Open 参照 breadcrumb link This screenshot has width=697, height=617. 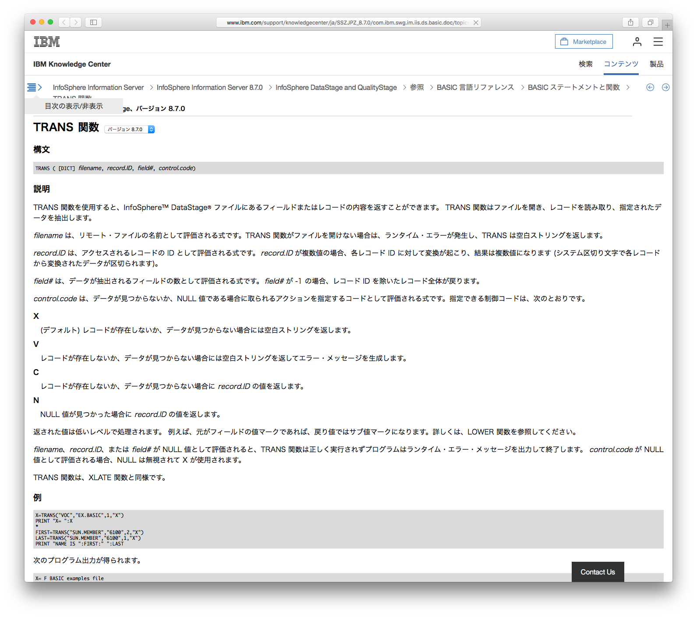point(417,87)
